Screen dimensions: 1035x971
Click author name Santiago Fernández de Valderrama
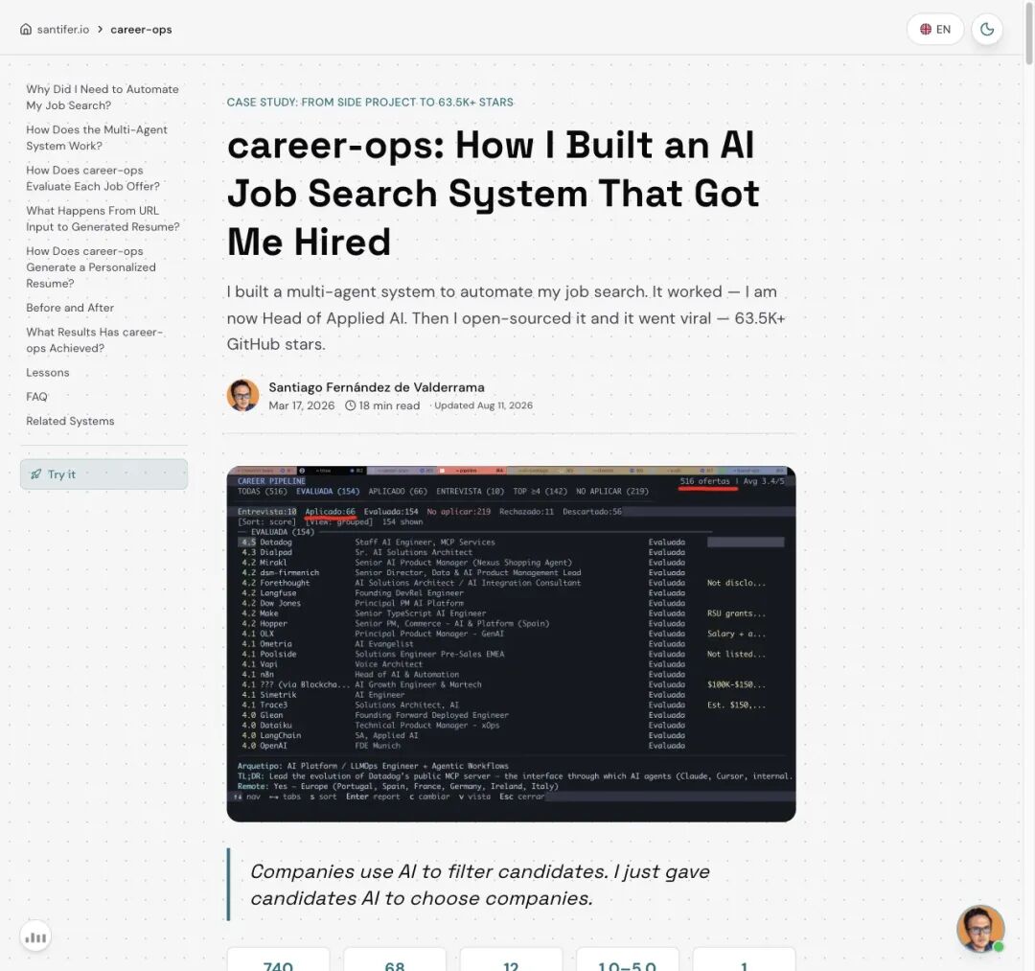[x=377, y=387]
